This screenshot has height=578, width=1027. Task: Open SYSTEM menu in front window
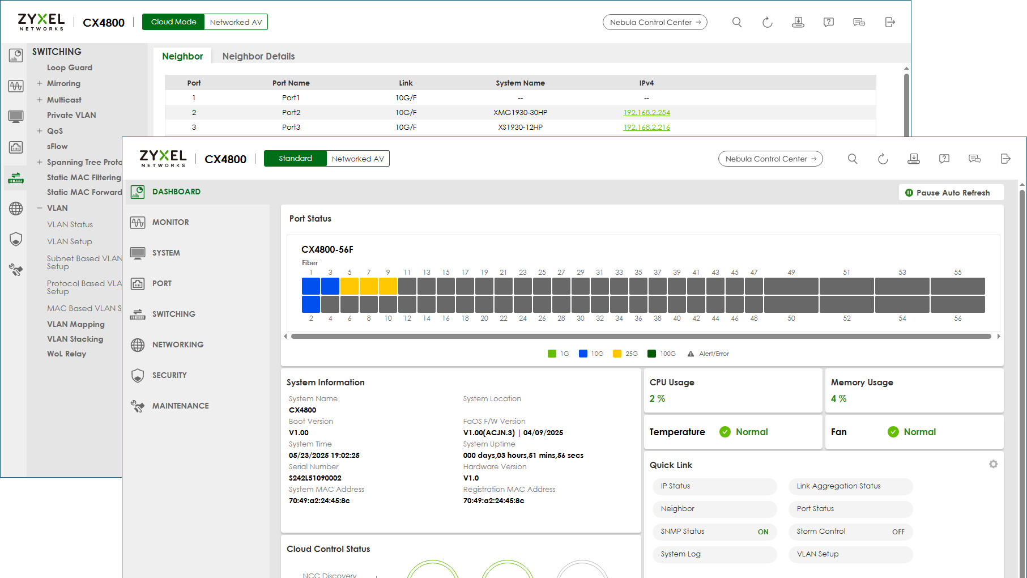tap(166, 253)
